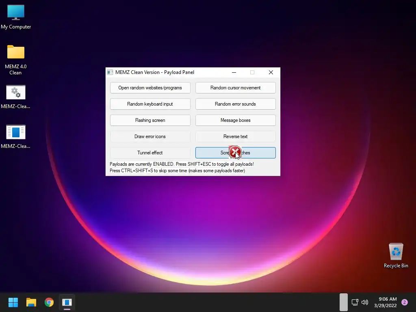Click the MEMZ Clean Version title text

[155, 72]
